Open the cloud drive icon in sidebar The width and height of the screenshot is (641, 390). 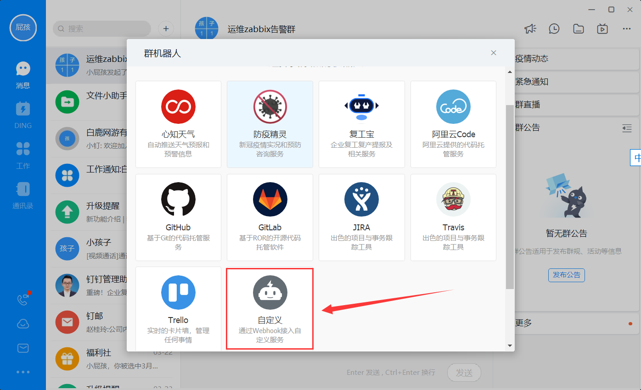coord(23,324)
